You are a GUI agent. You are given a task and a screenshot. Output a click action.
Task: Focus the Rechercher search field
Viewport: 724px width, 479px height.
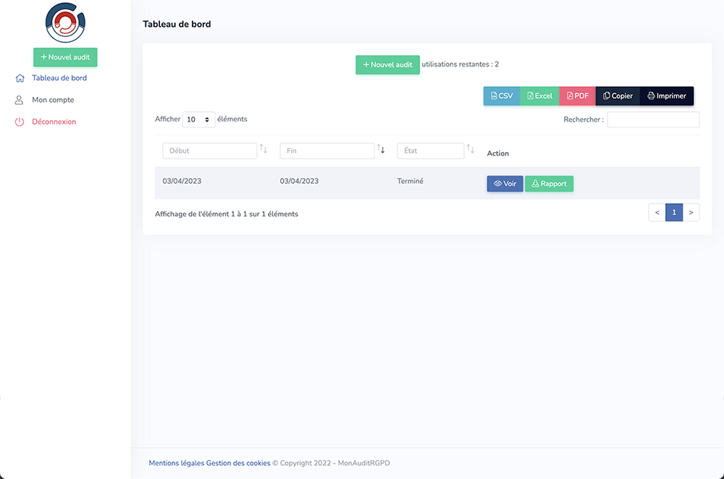click(653, 119)
